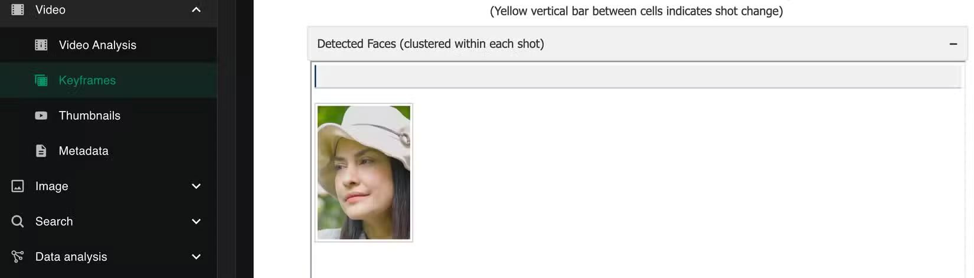Viewport: 974px width, 278px height.
Task: Collapse the Video section chevron
Action: [x=196, y=9]
